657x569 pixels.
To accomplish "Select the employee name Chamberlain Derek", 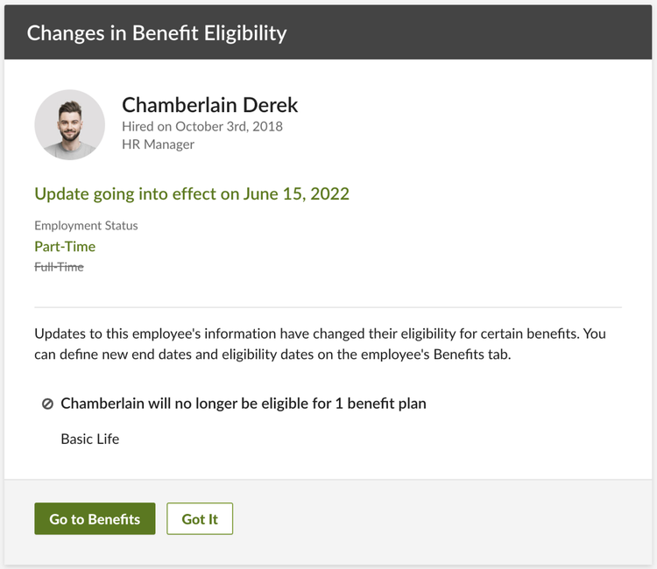I will [x=209, y=105].
